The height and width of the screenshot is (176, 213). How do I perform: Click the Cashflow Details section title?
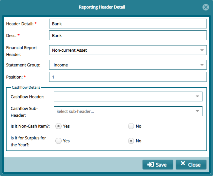click(x=26, y=87)
